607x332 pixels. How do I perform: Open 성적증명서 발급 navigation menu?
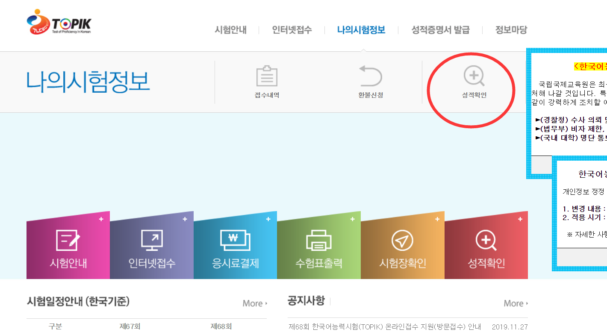[440, 30]
